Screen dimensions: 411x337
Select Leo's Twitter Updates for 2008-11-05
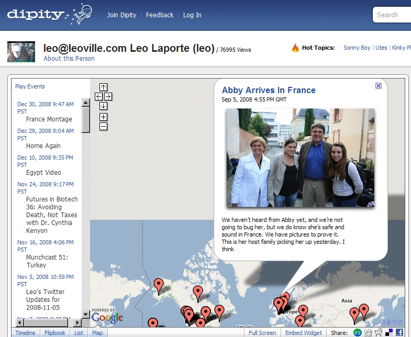coord(45,299)
